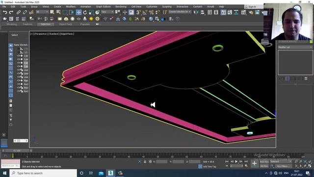Image resolution: width=314 pixels, height=177 pixels.
Task: Open the Graph Editors menu
Action: click(x=104, y=6)
